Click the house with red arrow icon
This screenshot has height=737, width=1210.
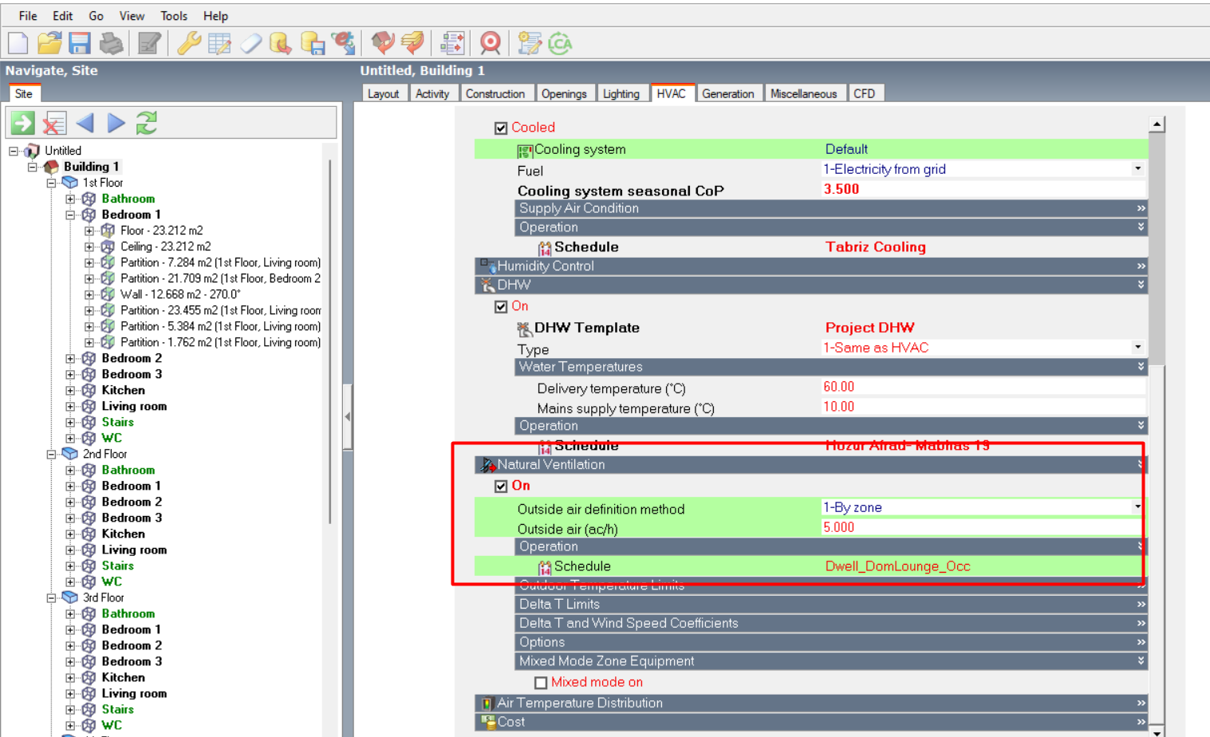(x=383, y=43)
